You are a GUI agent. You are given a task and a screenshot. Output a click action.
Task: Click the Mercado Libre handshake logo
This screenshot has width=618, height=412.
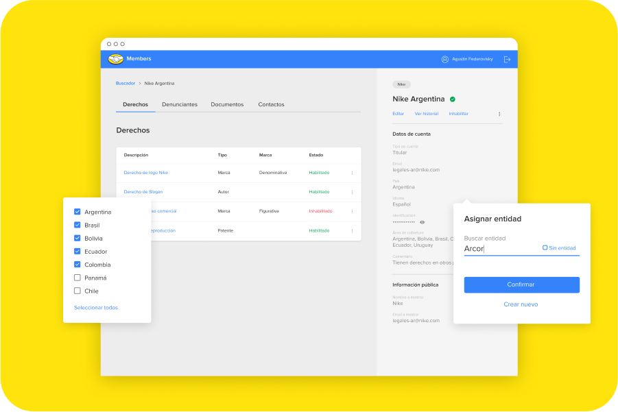(x=115, y=59)
